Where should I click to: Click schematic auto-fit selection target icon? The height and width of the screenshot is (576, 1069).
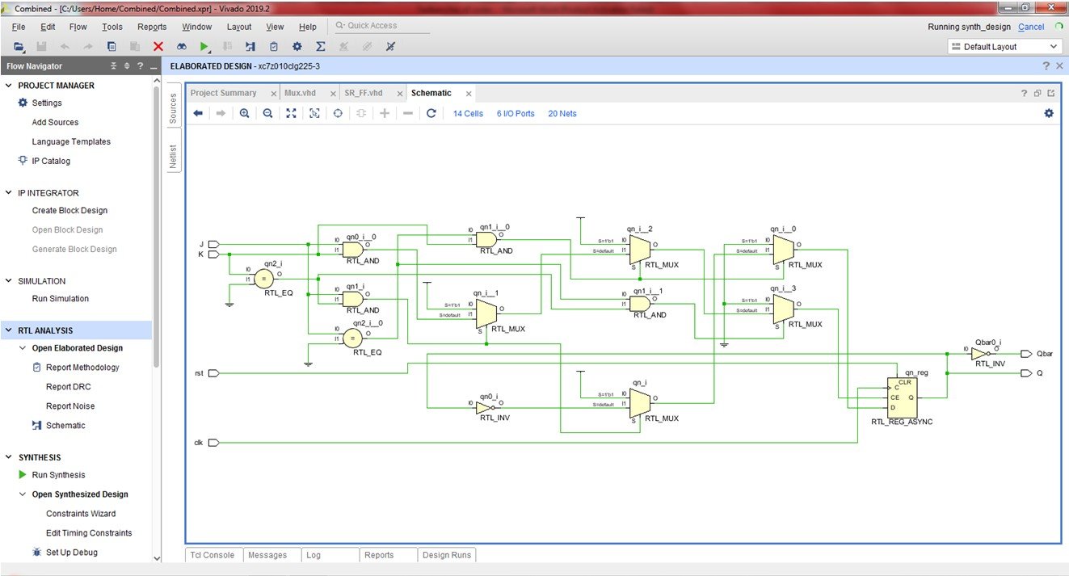(338, 113)
